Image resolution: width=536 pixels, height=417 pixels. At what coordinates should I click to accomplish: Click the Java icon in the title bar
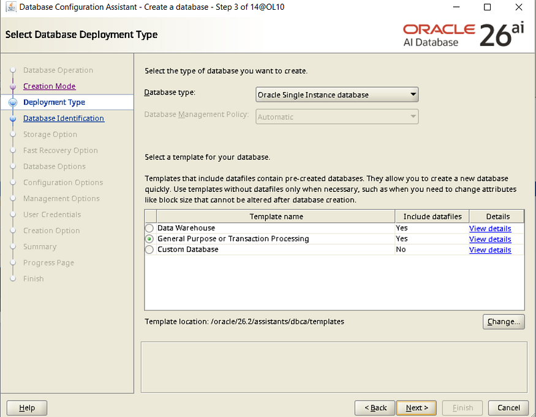pos(11,7)
